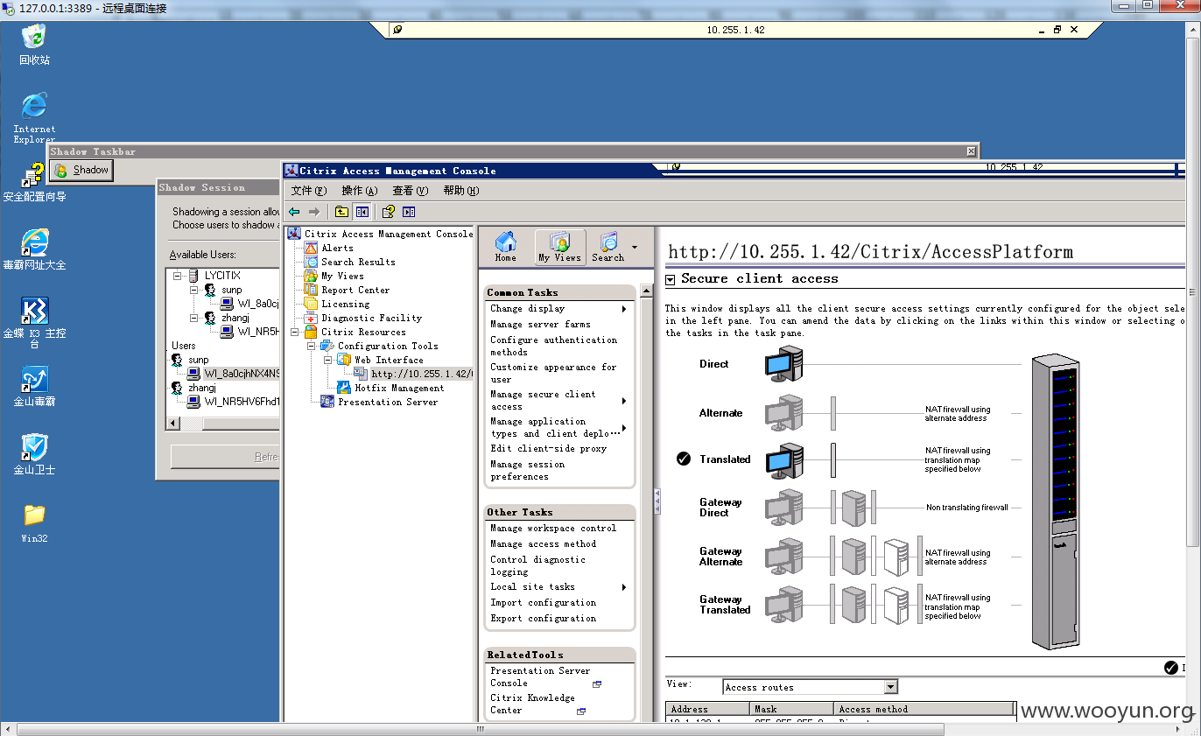Expand Change display submenu
Image resolution: width=1201 pixels, height=736 pixels.
point(624,309)
